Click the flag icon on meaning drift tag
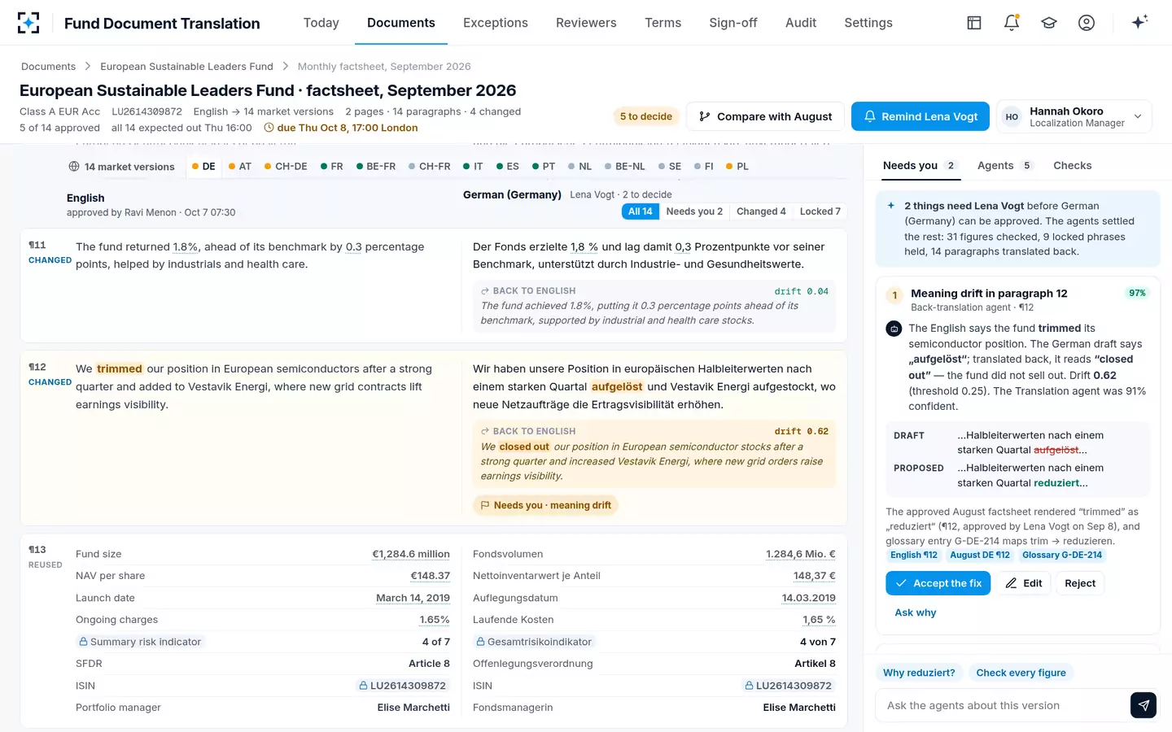1172x732 pixels. (484, 505)
